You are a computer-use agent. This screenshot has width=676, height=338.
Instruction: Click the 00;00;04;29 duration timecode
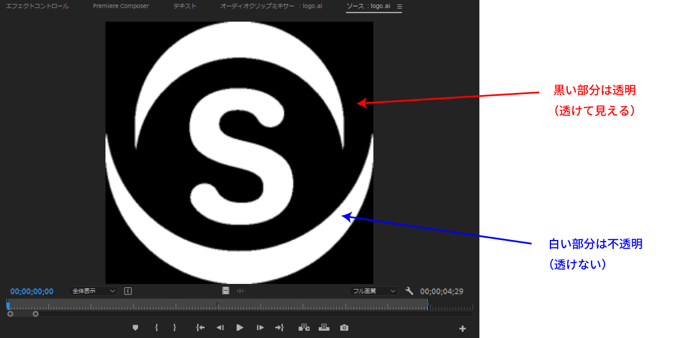point(442,291)
